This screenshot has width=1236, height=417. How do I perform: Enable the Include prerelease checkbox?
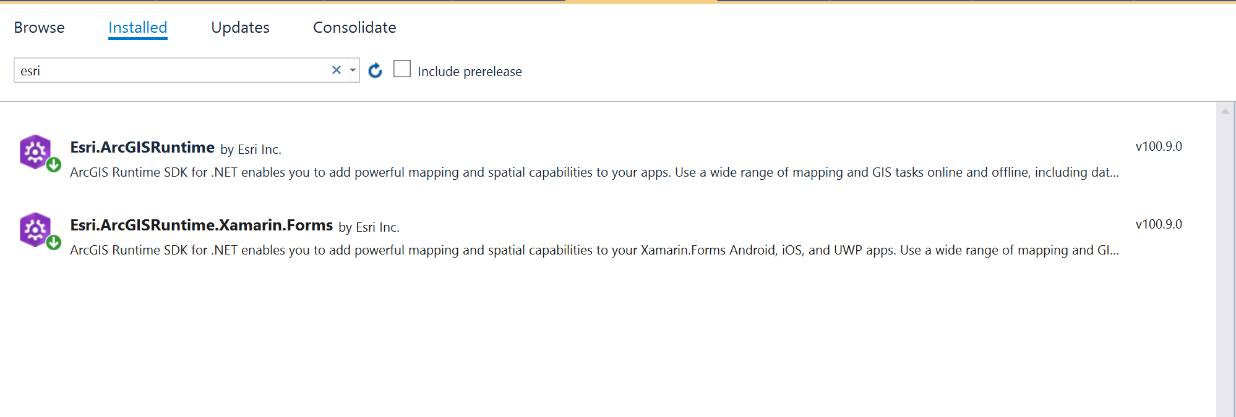(x=402, y=69)
